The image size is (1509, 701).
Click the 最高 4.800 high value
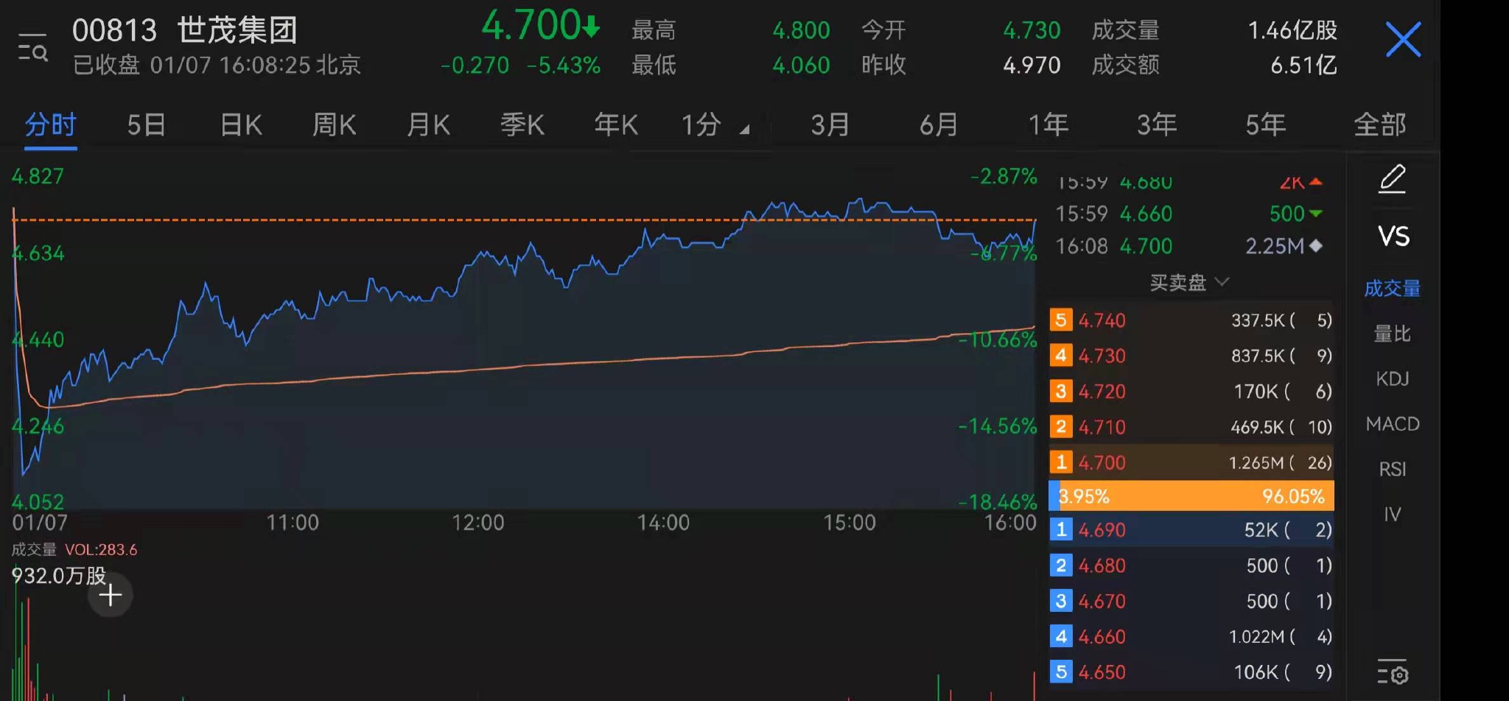pyautogui.click(x=800, y=30)
